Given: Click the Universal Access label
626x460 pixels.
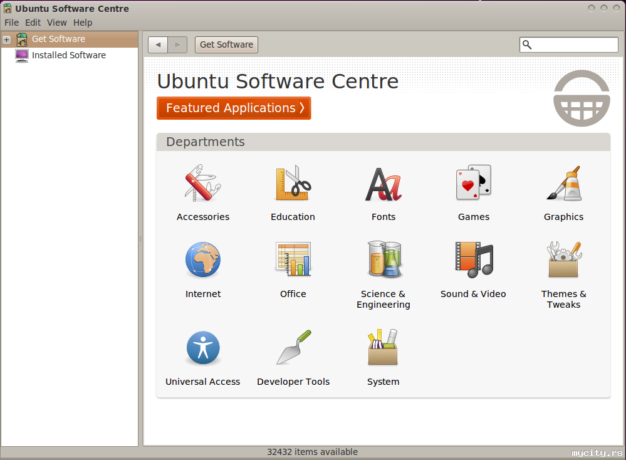Looking at the screenshot, I should click(203, 382).
